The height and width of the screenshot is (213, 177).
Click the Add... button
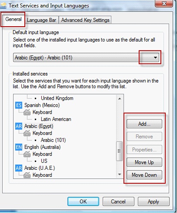(x=144, y=124)
